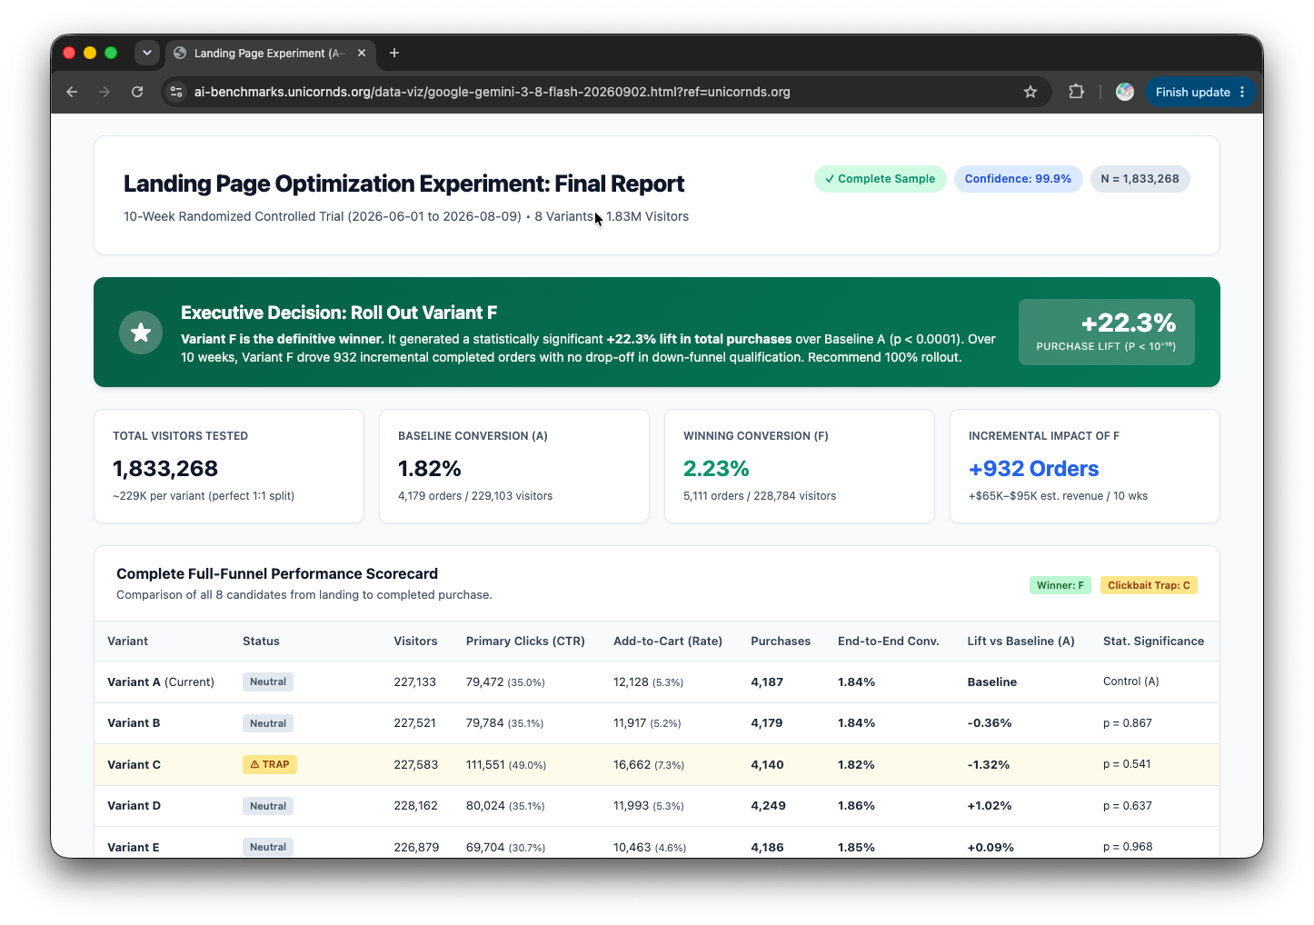1314x925 pixels.
Task: Click the Stat. Significance column header
Action: point(1153,641)
